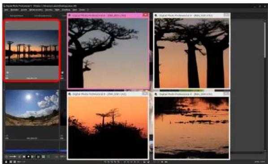Image resolution: width=268 pixels, height=164 pixels.
Task: Select the baobab sunset reflection thumbnail
Action: click(32, 48)
